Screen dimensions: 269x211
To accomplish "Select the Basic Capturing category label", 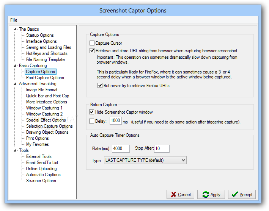I will point(33,66).
